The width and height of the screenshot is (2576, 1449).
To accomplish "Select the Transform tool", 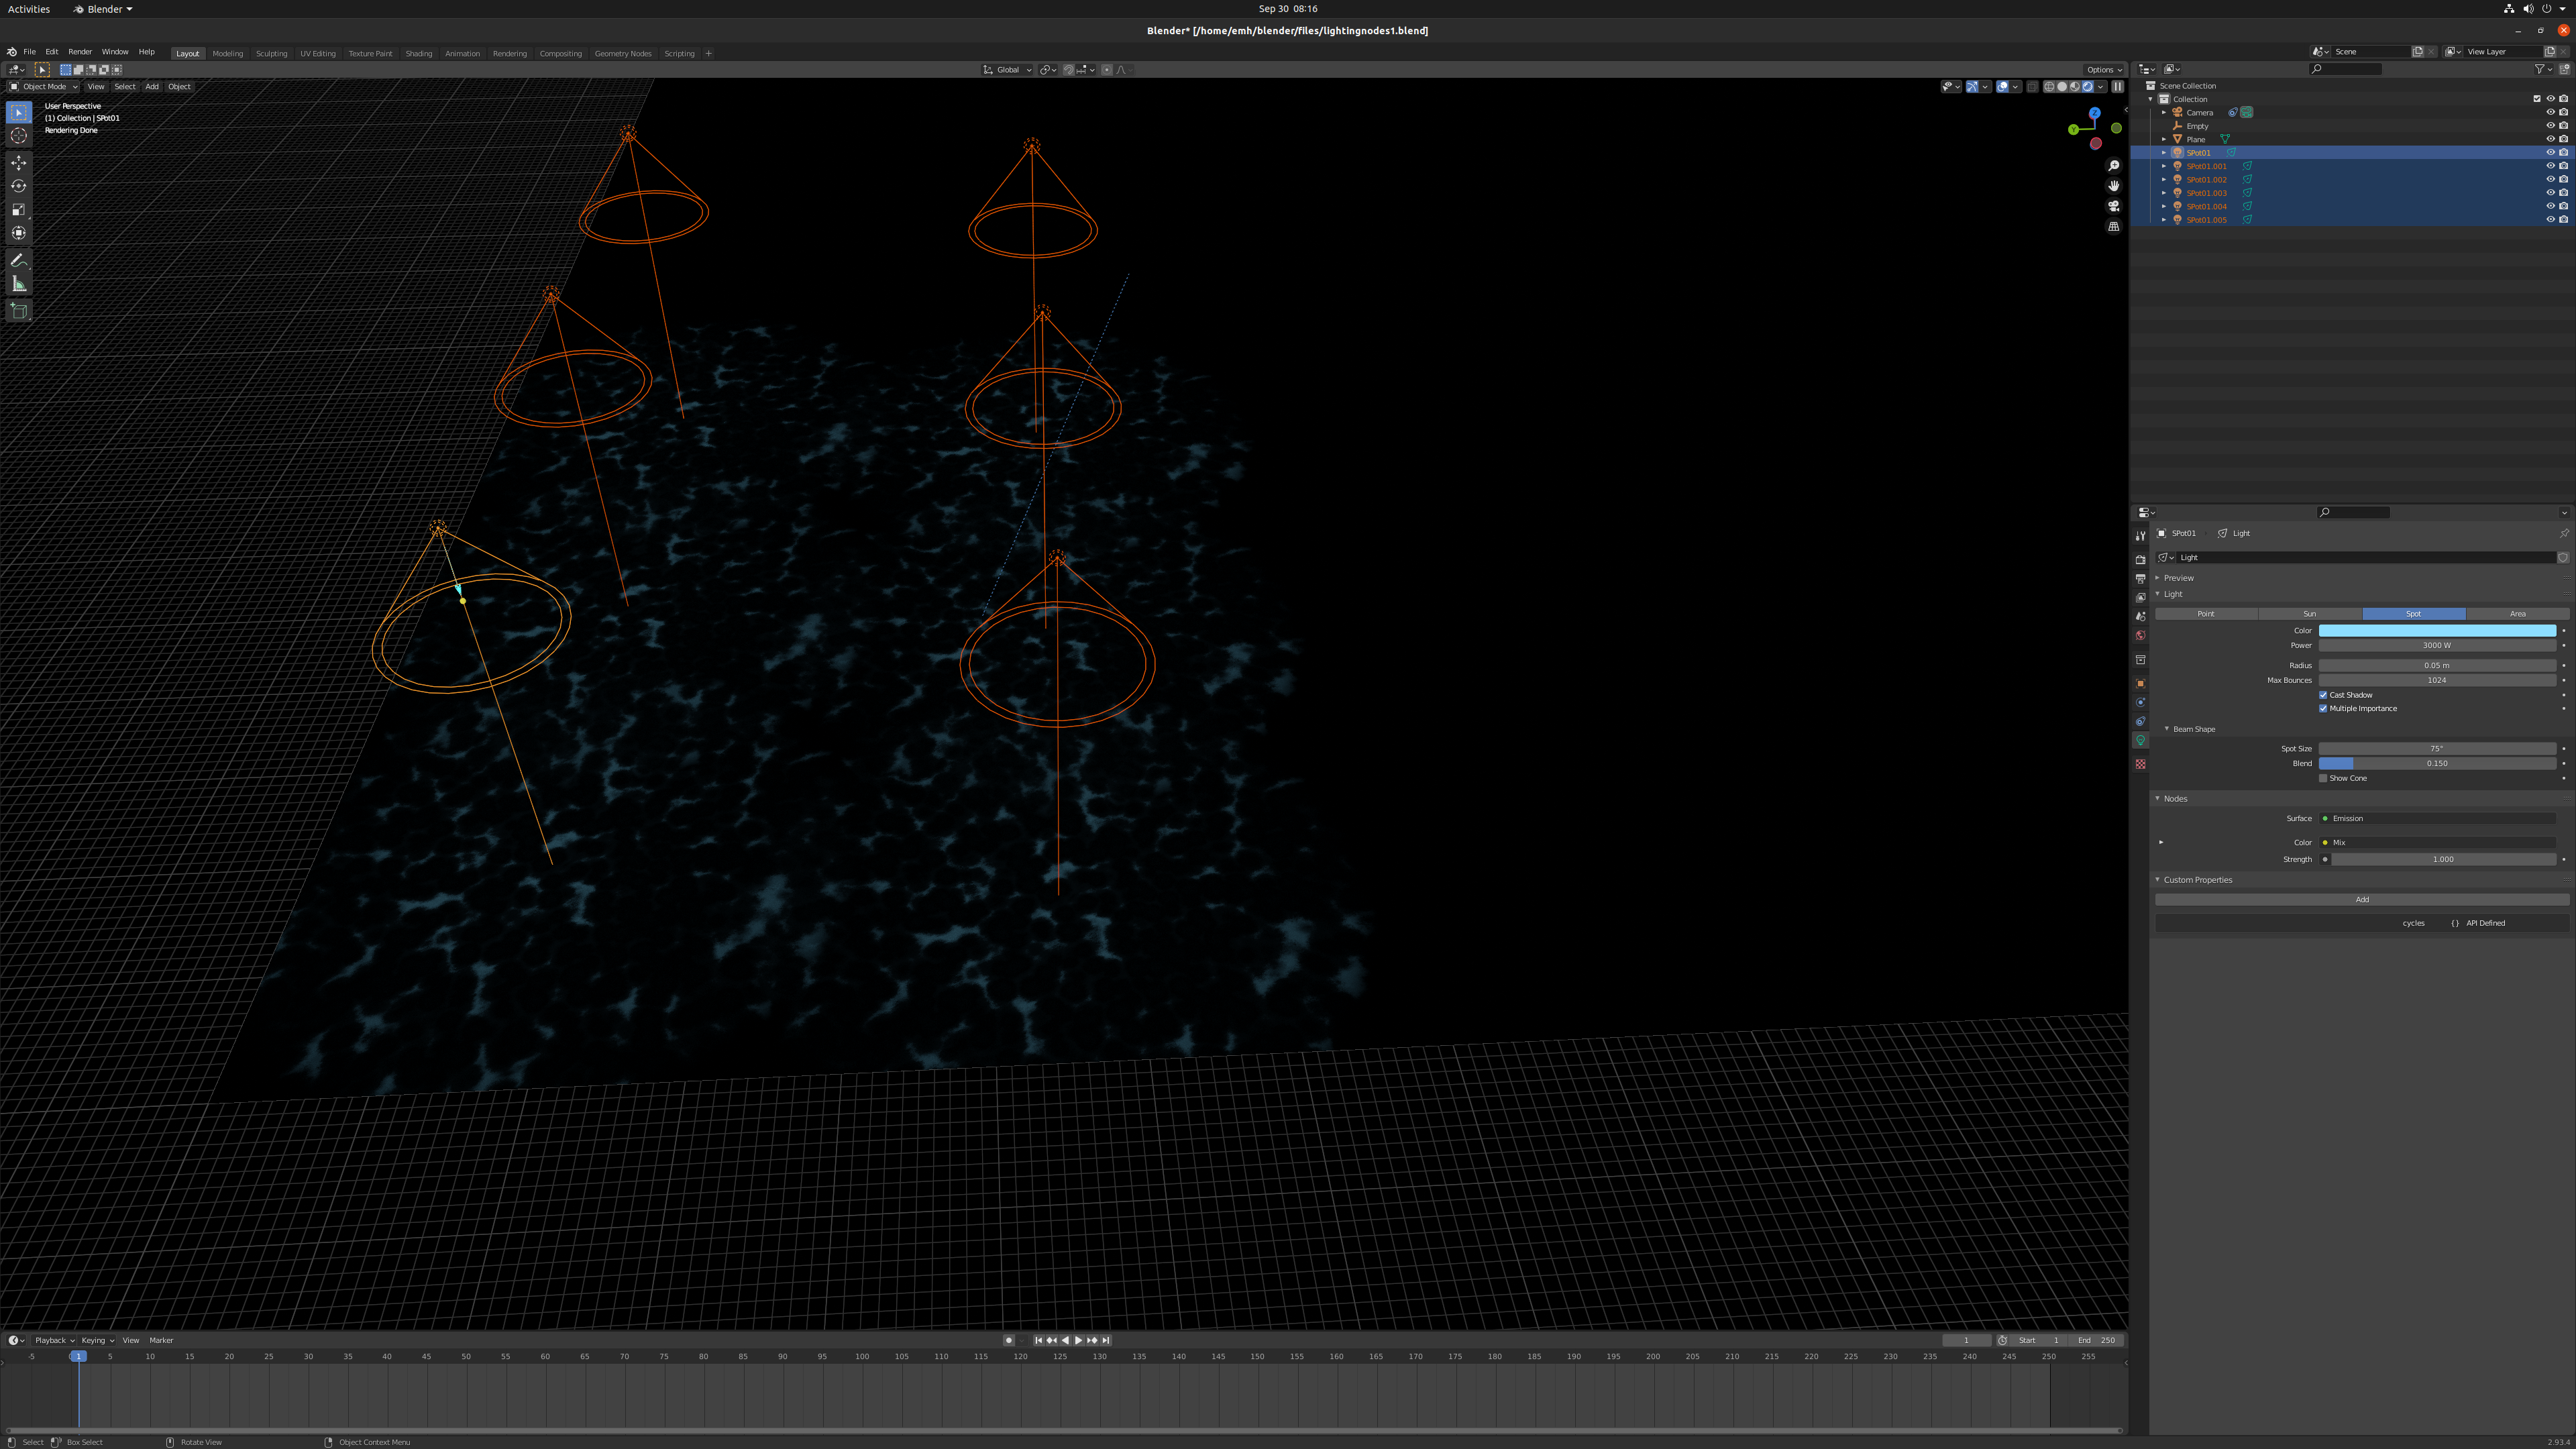I will [19, 233].
